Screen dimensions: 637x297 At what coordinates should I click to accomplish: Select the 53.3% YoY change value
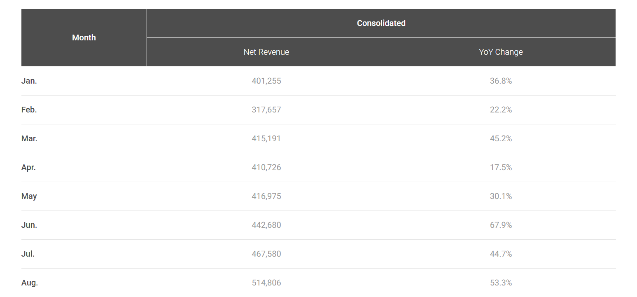pos(501,283)
